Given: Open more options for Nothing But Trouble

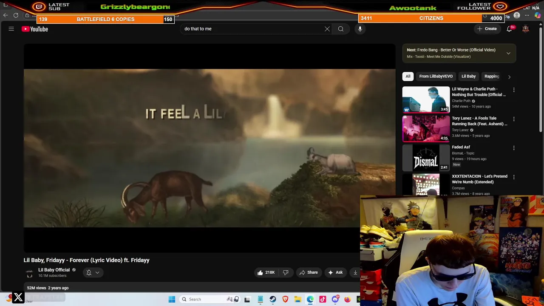Looking at the screenshot, I should pos(514,90).
